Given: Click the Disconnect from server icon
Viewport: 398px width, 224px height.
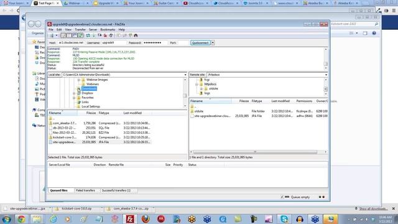Looking at the screenshot, I should coord(105,35).
